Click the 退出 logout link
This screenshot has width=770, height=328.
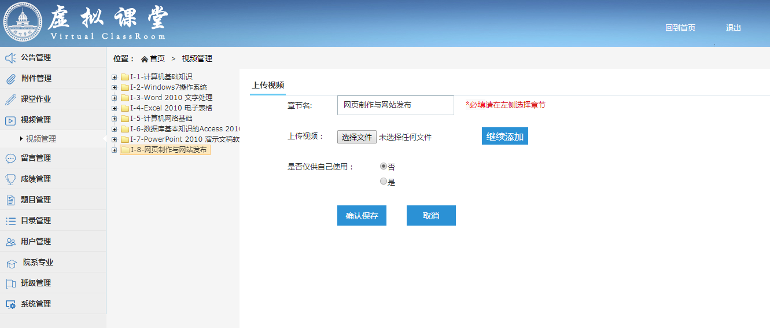click(x=733, y=28)
